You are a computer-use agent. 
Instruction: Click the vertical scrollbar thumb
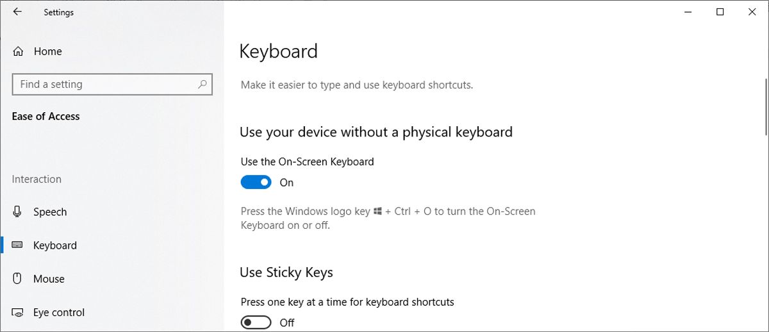(x=766, y=106)
